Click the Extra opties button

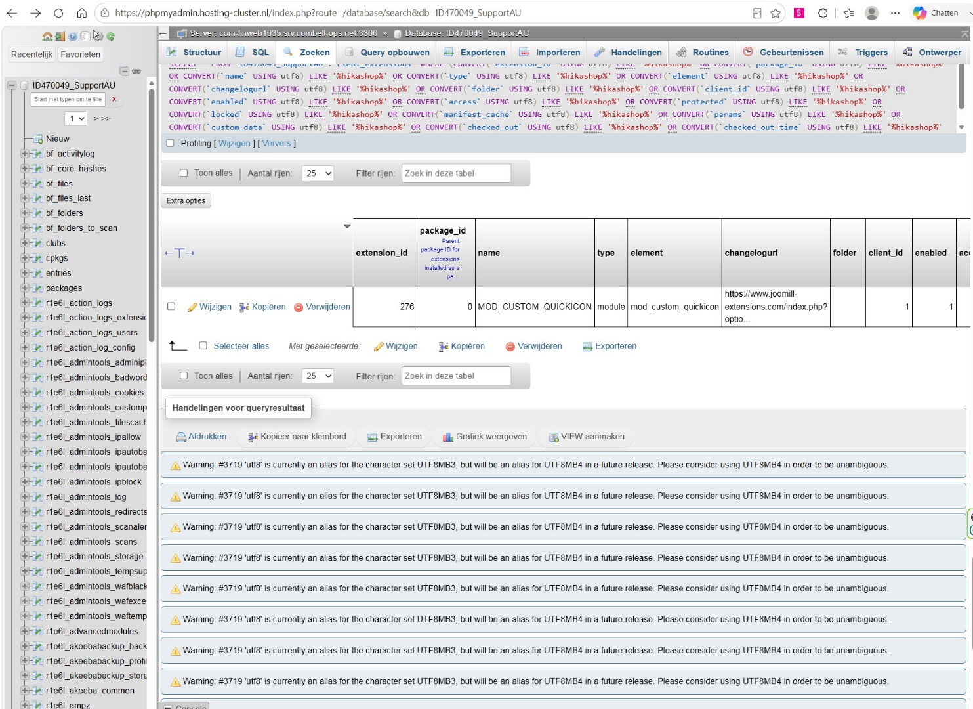tap(186, 201)
